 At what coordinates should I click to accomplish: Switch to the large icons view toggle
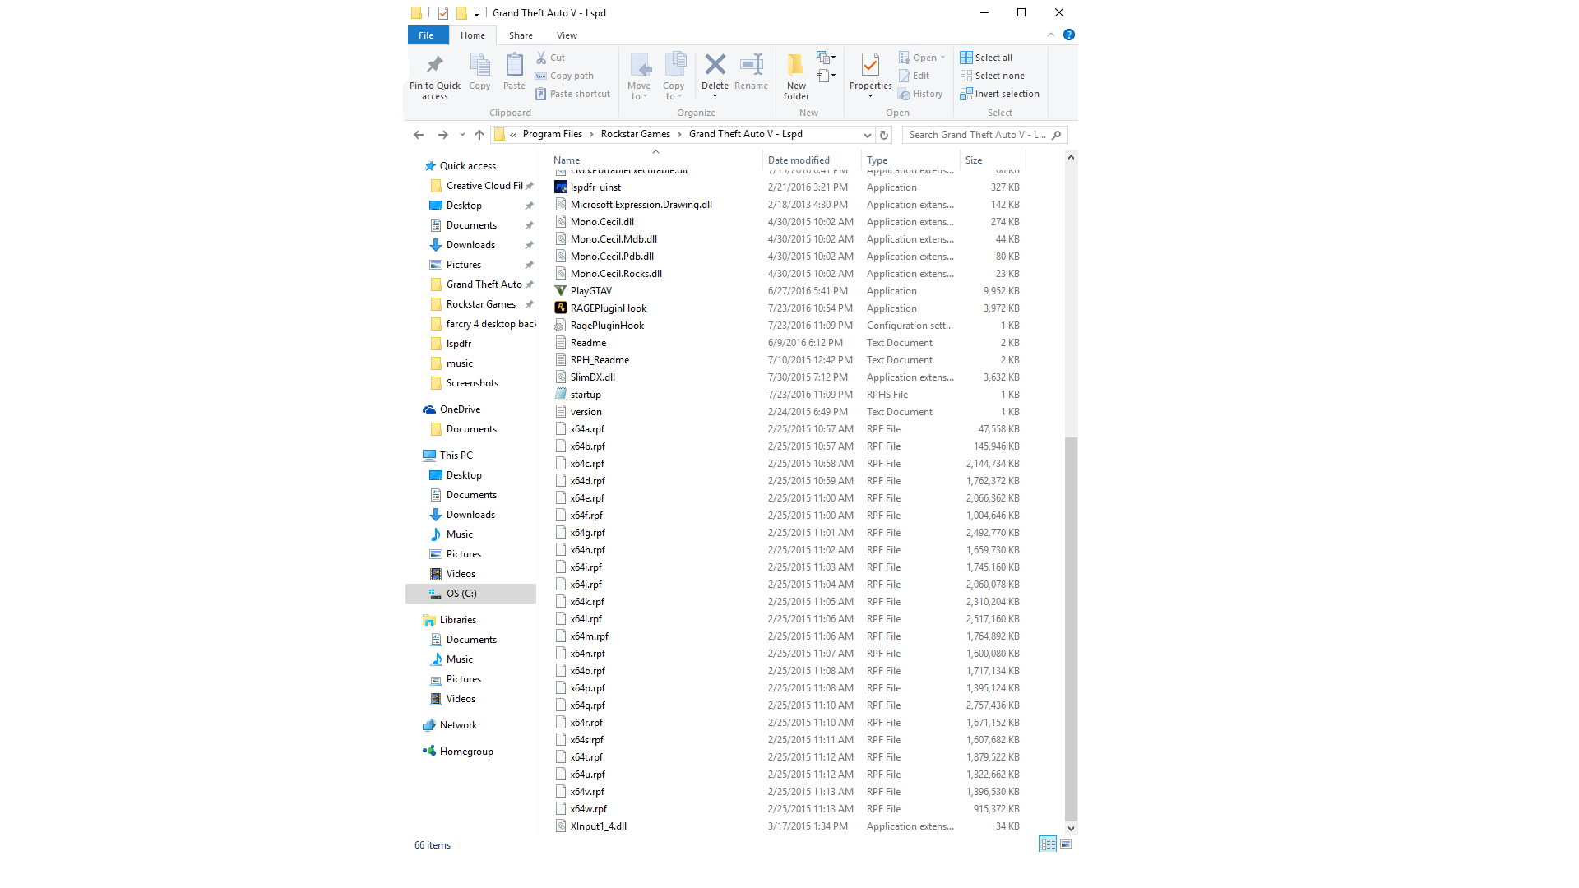pyautogui.click(x=1066, y=844)
